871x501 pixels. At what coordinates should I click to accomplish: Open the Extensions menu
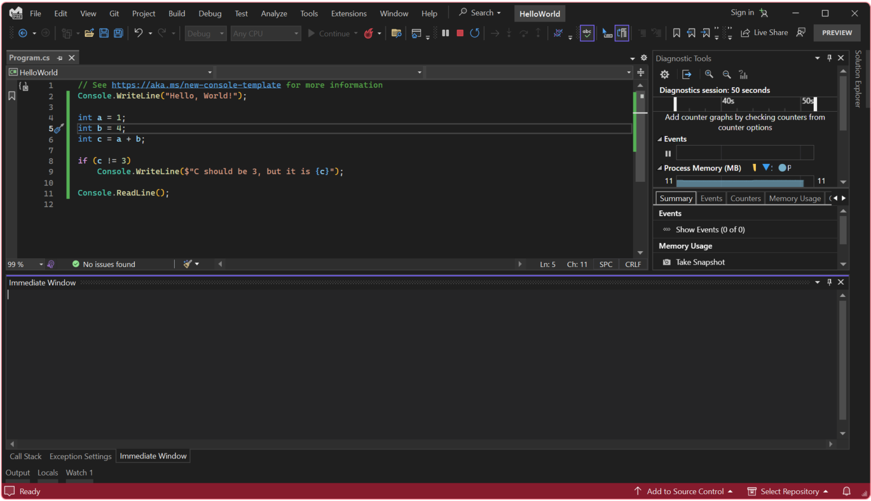349,13
